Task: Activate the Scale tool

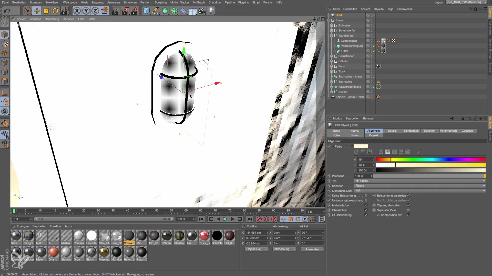Action: 46,11
